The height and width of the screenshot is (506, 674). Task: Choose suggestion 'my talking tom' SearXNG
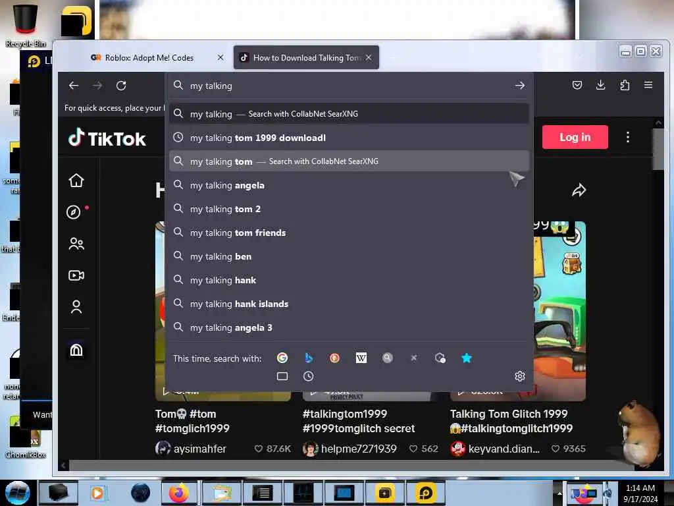click(x=349, y=161)
